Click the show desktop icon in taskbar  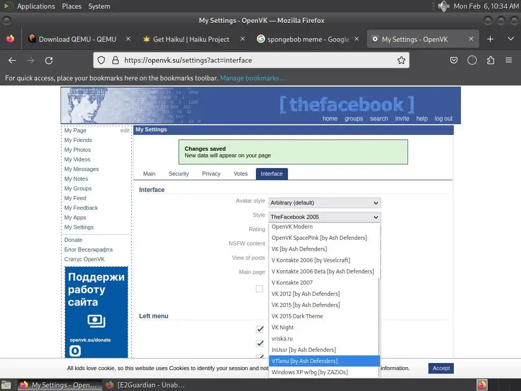(x=6, y=385)
